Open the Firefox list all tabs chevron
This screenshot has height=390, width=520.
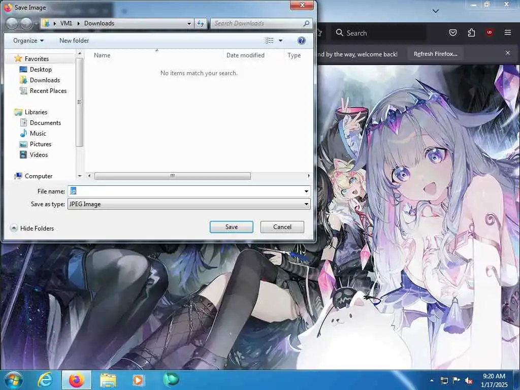436,11
